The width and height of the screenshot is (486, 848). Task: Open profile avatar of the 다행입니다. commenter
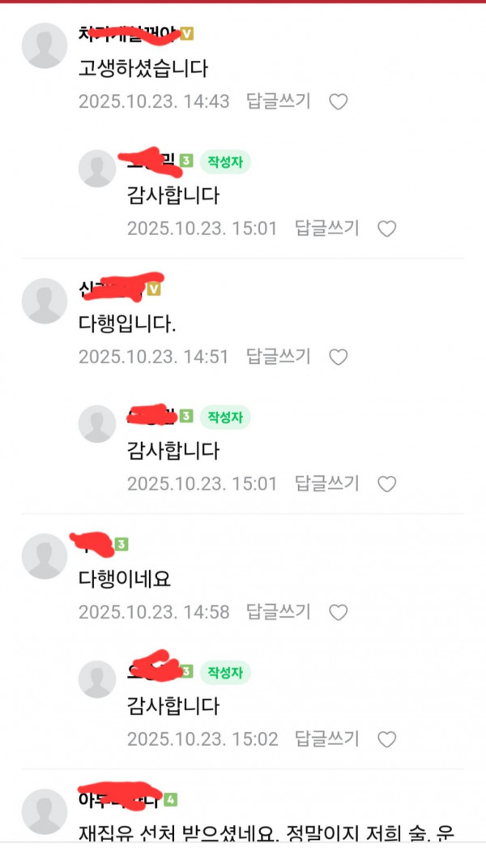click(x=45, y=301)
